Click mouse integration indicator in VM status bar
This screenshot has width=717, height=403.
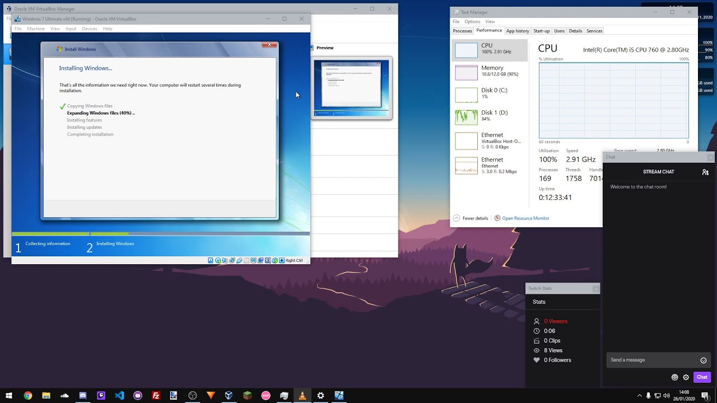pyautogui.click(x=274, y=260)
